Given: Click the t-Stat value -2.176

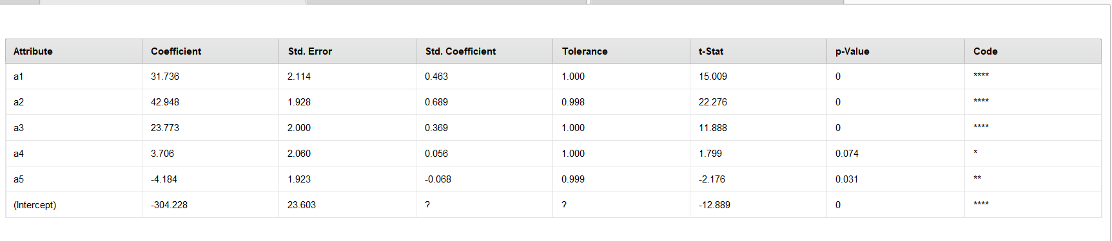Looking at the screenshot, I should 712,179.
